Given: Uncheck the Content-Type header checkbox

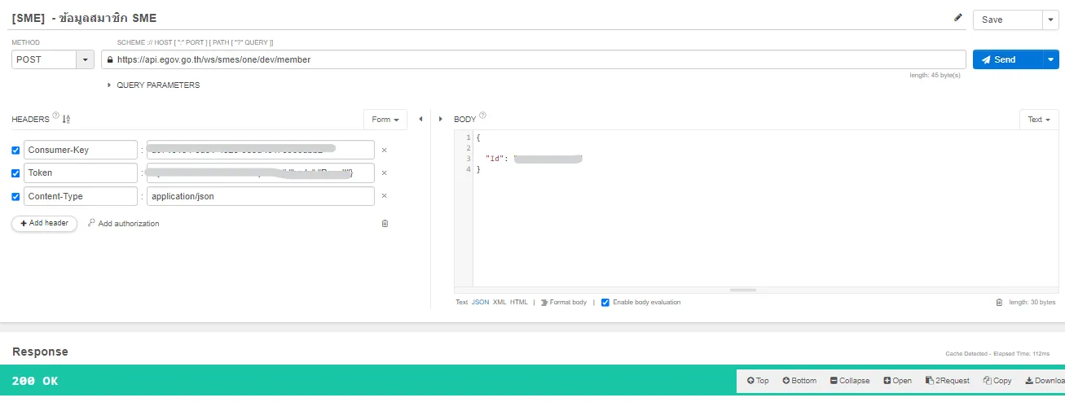Looking at the screenshot, I should click(15, 196).
